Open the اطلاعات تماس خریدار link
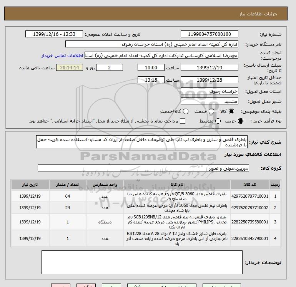This screenshot has height=287, width=296. [x=62, y=55]
